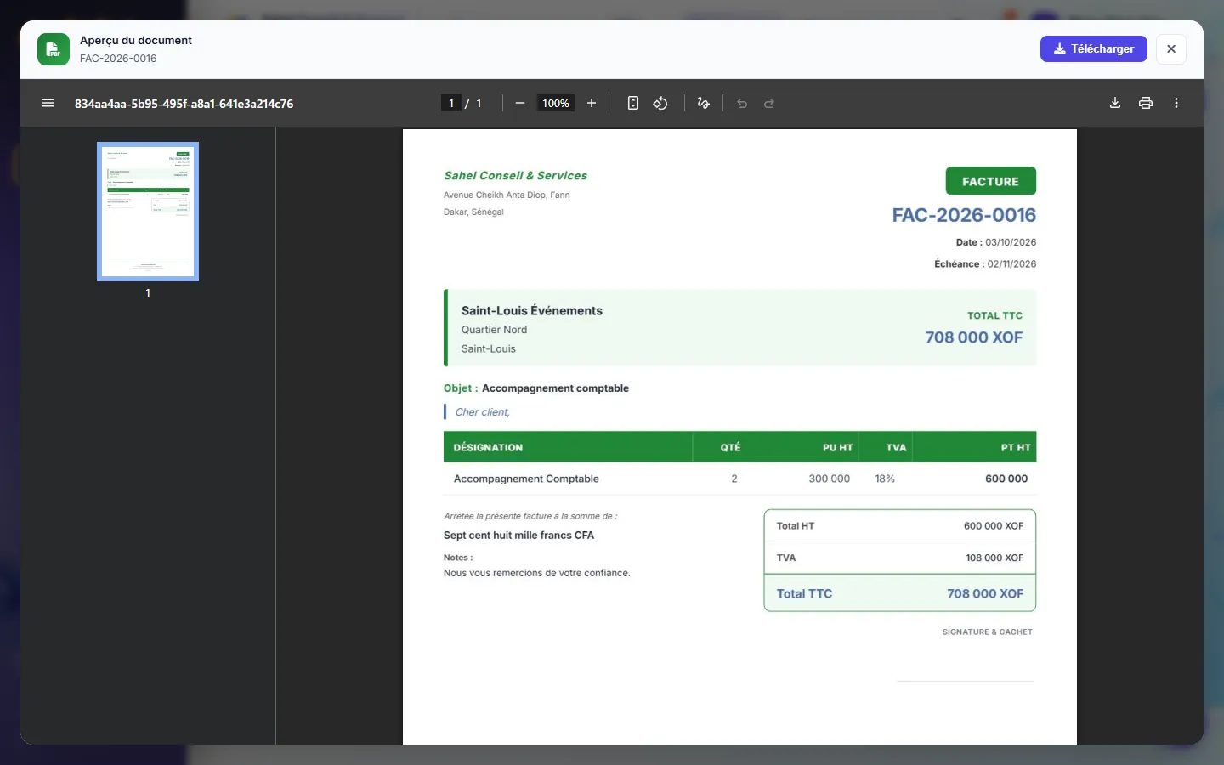The width and height of the screenshot is (1224, 765).
Task: Click 'Nous vous remercions de votre confiance.'
Action: tap(536, 573)
